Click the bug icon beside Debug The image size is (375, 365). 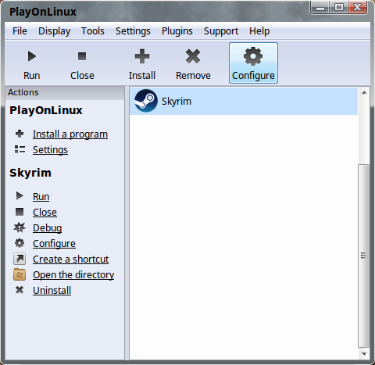pyautogui.click(x=20, y=227)
